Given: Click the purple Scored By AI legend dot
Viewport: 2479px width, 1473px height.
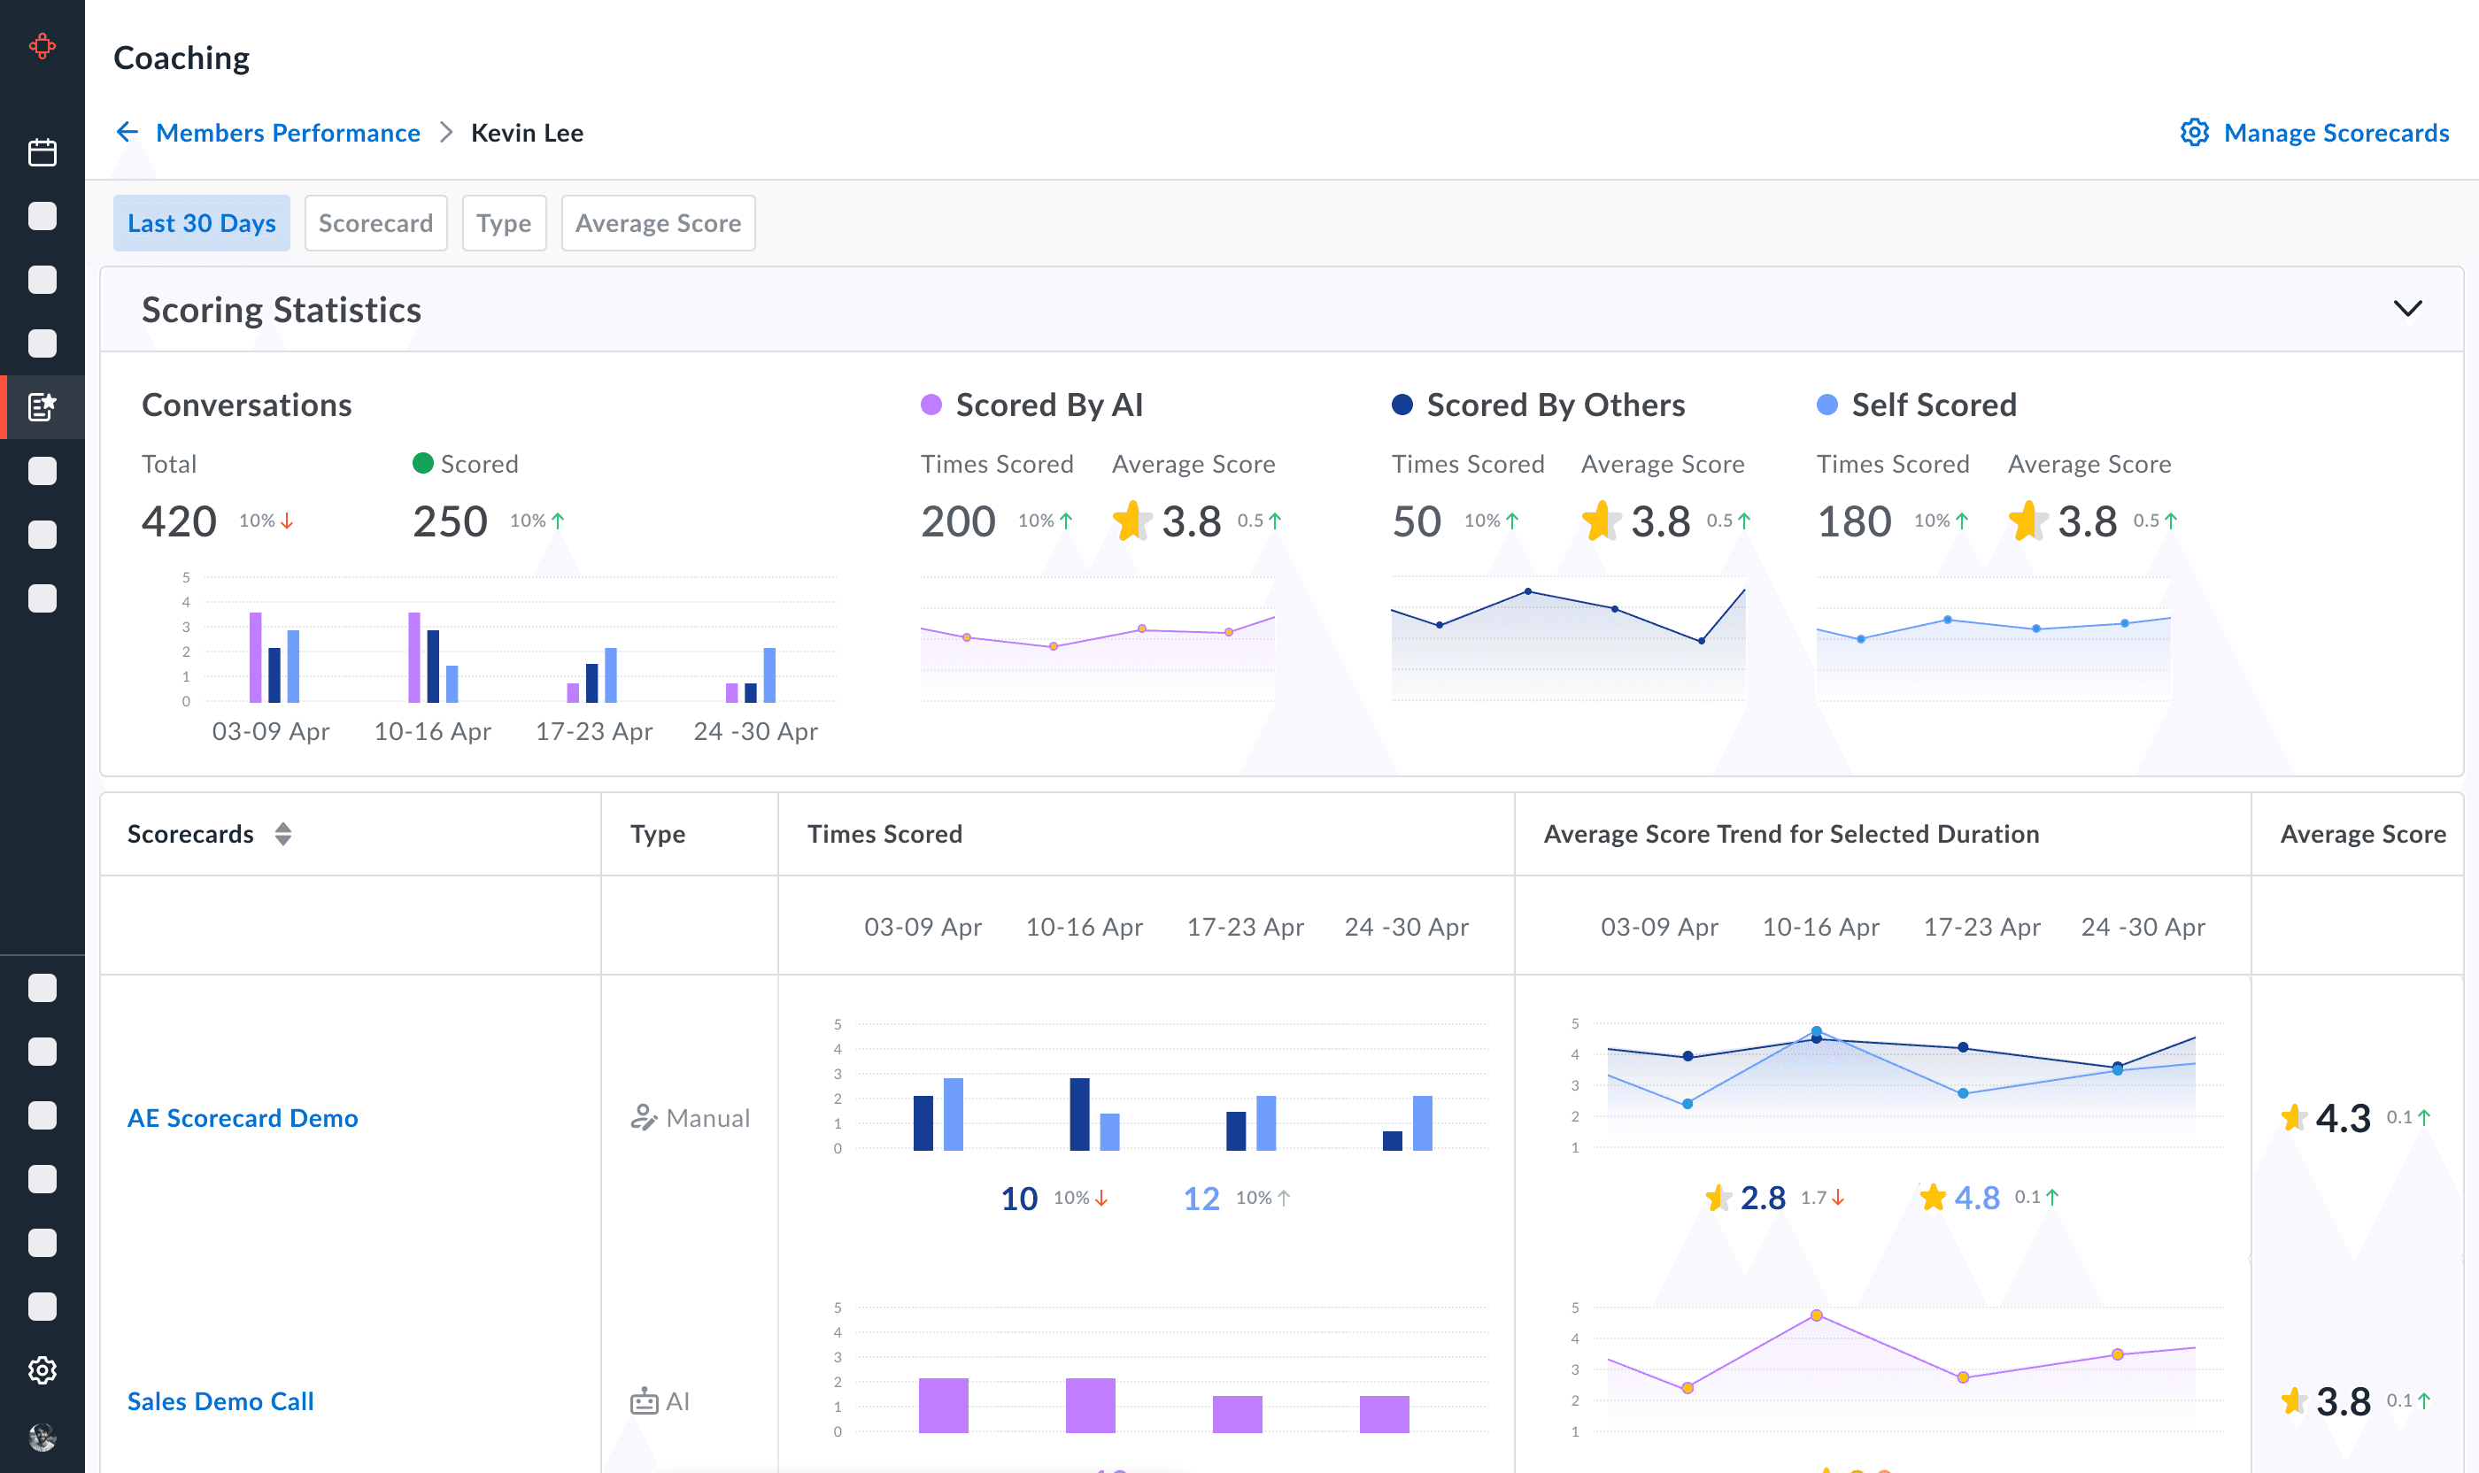Looking at the screenshot, I should tap(931, 405).
